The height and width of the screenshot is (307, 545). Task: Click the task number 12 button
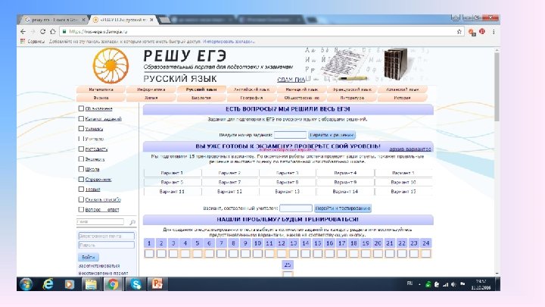(282, 243)
